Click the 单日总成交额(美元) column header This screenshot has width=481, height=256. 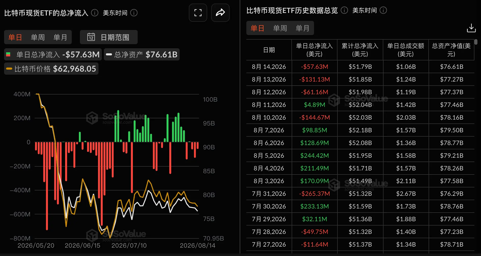pyautogui.click(x=406, y=50)
